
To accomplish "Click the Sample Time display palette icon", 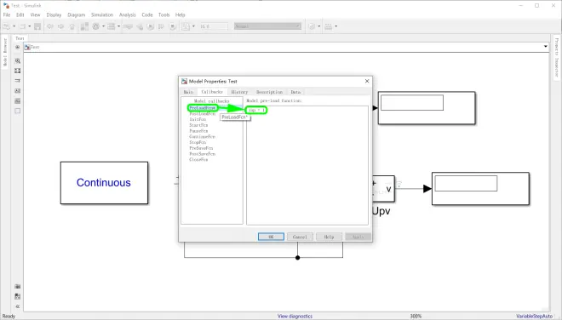I will (17, 81).
